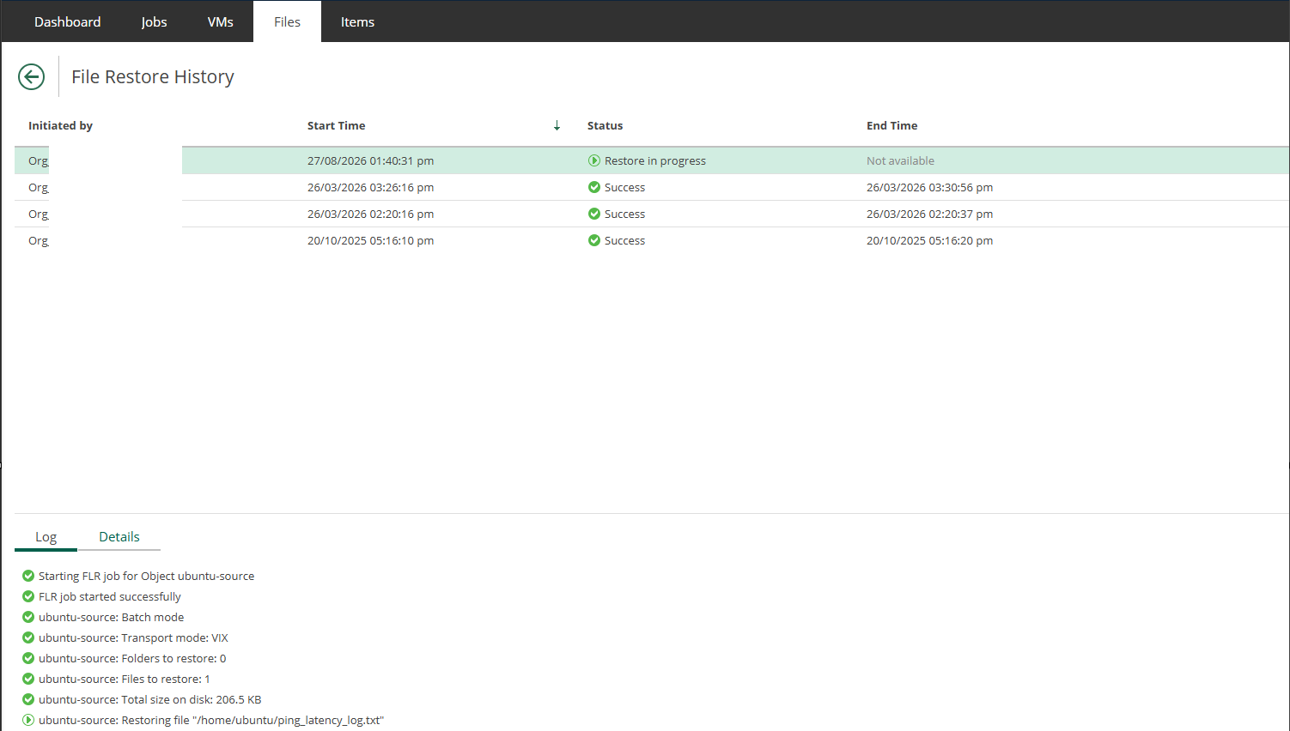Switch to the Jobs tab

click(155, 21)
